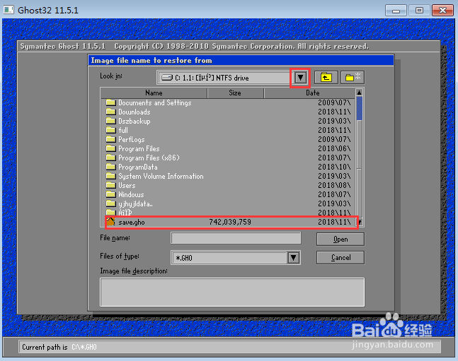Image resolution: width=458 pixels, height=361 pixels.
Task: Go up one folder level icon
Action: point(326,78)
